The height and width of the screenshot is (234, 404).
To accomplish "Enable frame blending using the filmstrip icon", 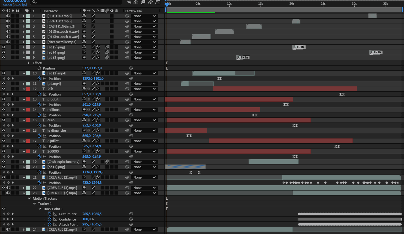I will 143,2.
